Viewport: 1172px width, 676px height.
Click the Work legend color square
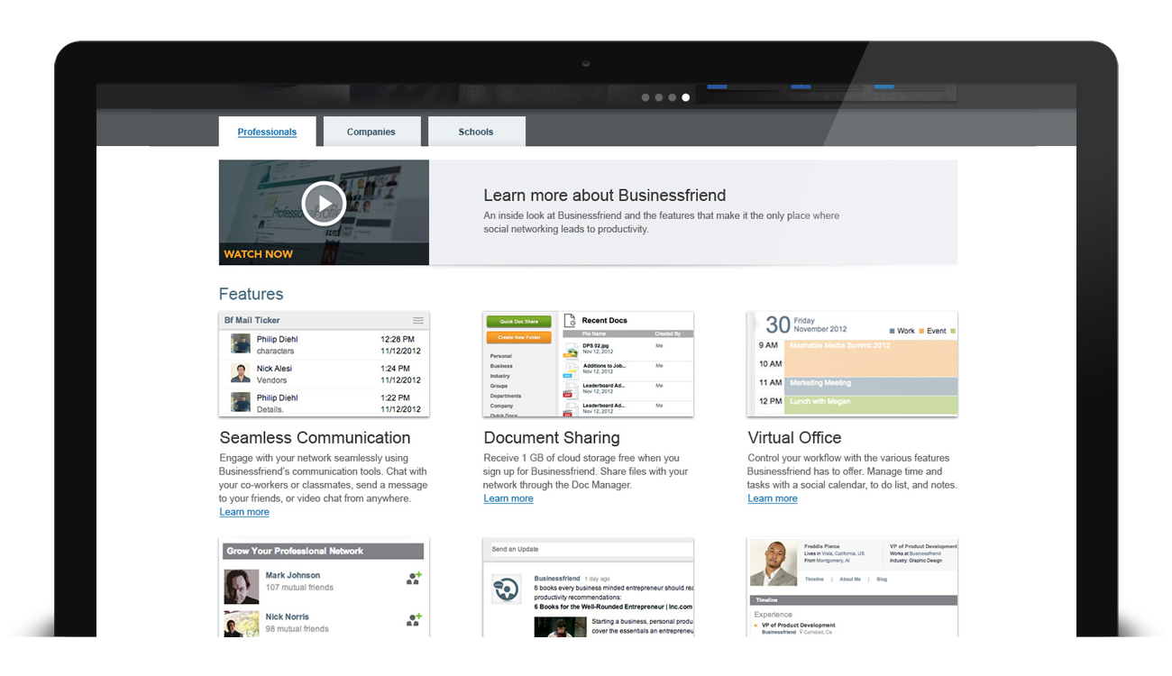893,331
